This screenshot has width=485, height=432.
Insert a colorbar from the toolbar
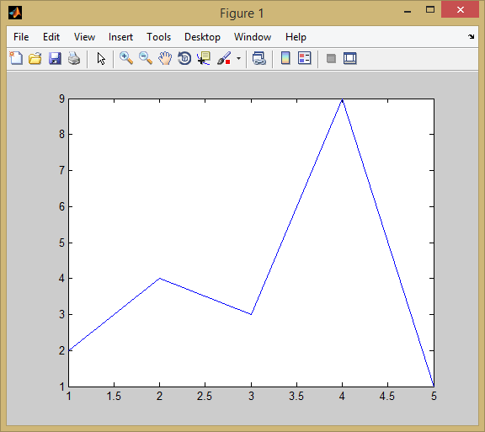(285, 58)
